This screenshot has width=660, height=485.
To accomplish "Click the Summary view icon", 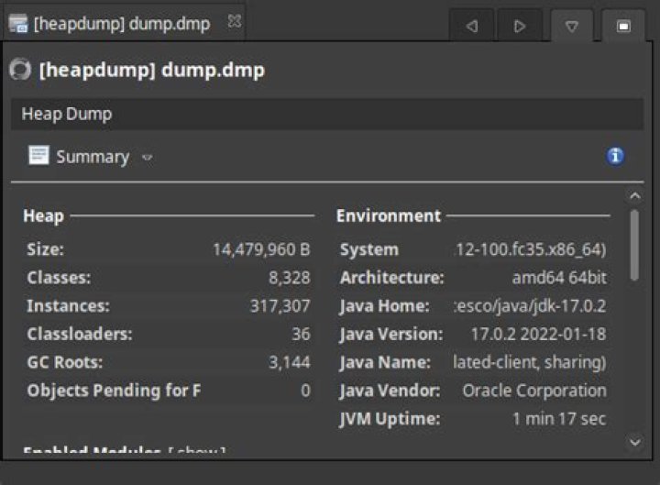I will click(x=38, y=156).
